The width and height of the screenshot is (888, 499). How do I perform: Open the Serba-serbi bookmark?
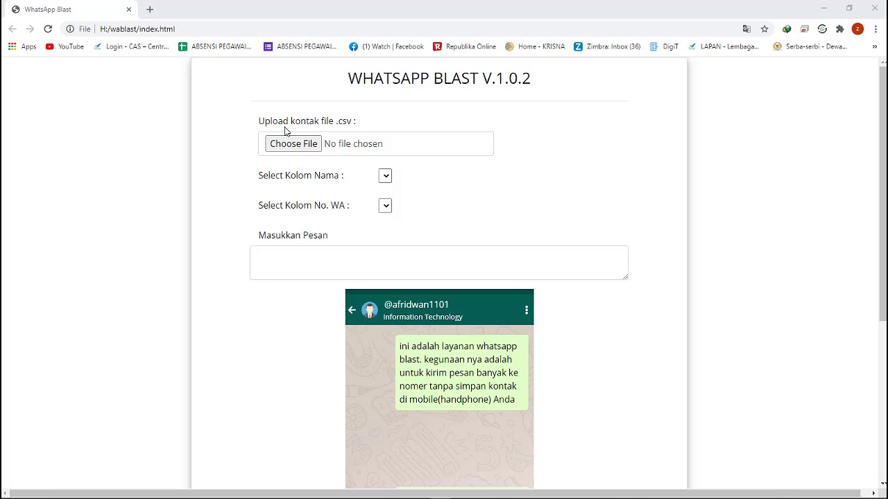(810, 46)
